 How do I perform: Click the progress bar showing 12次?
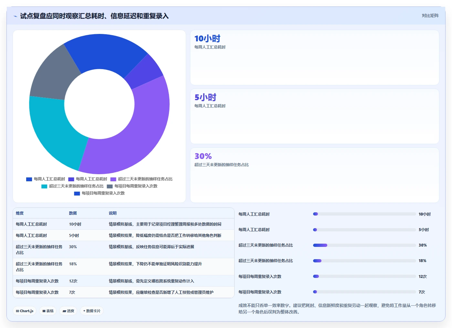[x=364, y=276]
